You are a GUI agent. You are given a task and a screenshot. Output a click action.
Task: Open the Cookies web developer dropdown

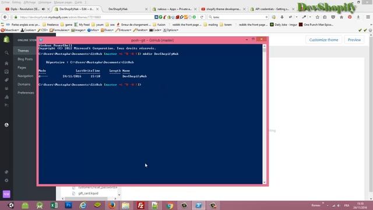coord(28,30)
